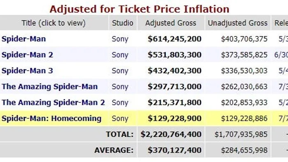Open the Spider-Man 2 title link

(x=28, y=55)
